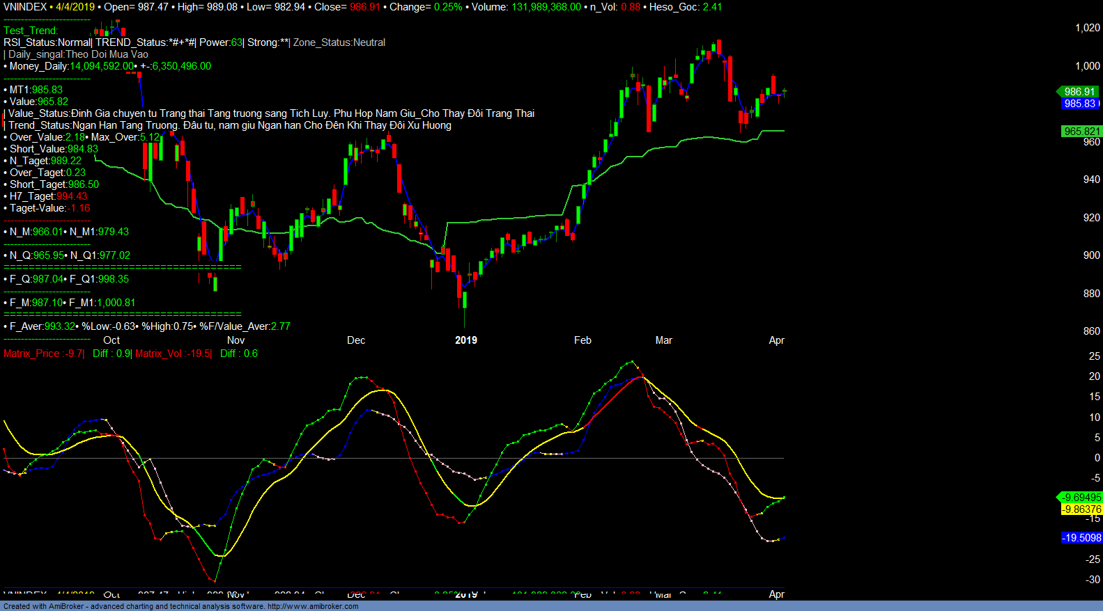Select the Feb marker on price chart axis
The width and height of the screenshot is (1103, 611).
tap(583, 340)
